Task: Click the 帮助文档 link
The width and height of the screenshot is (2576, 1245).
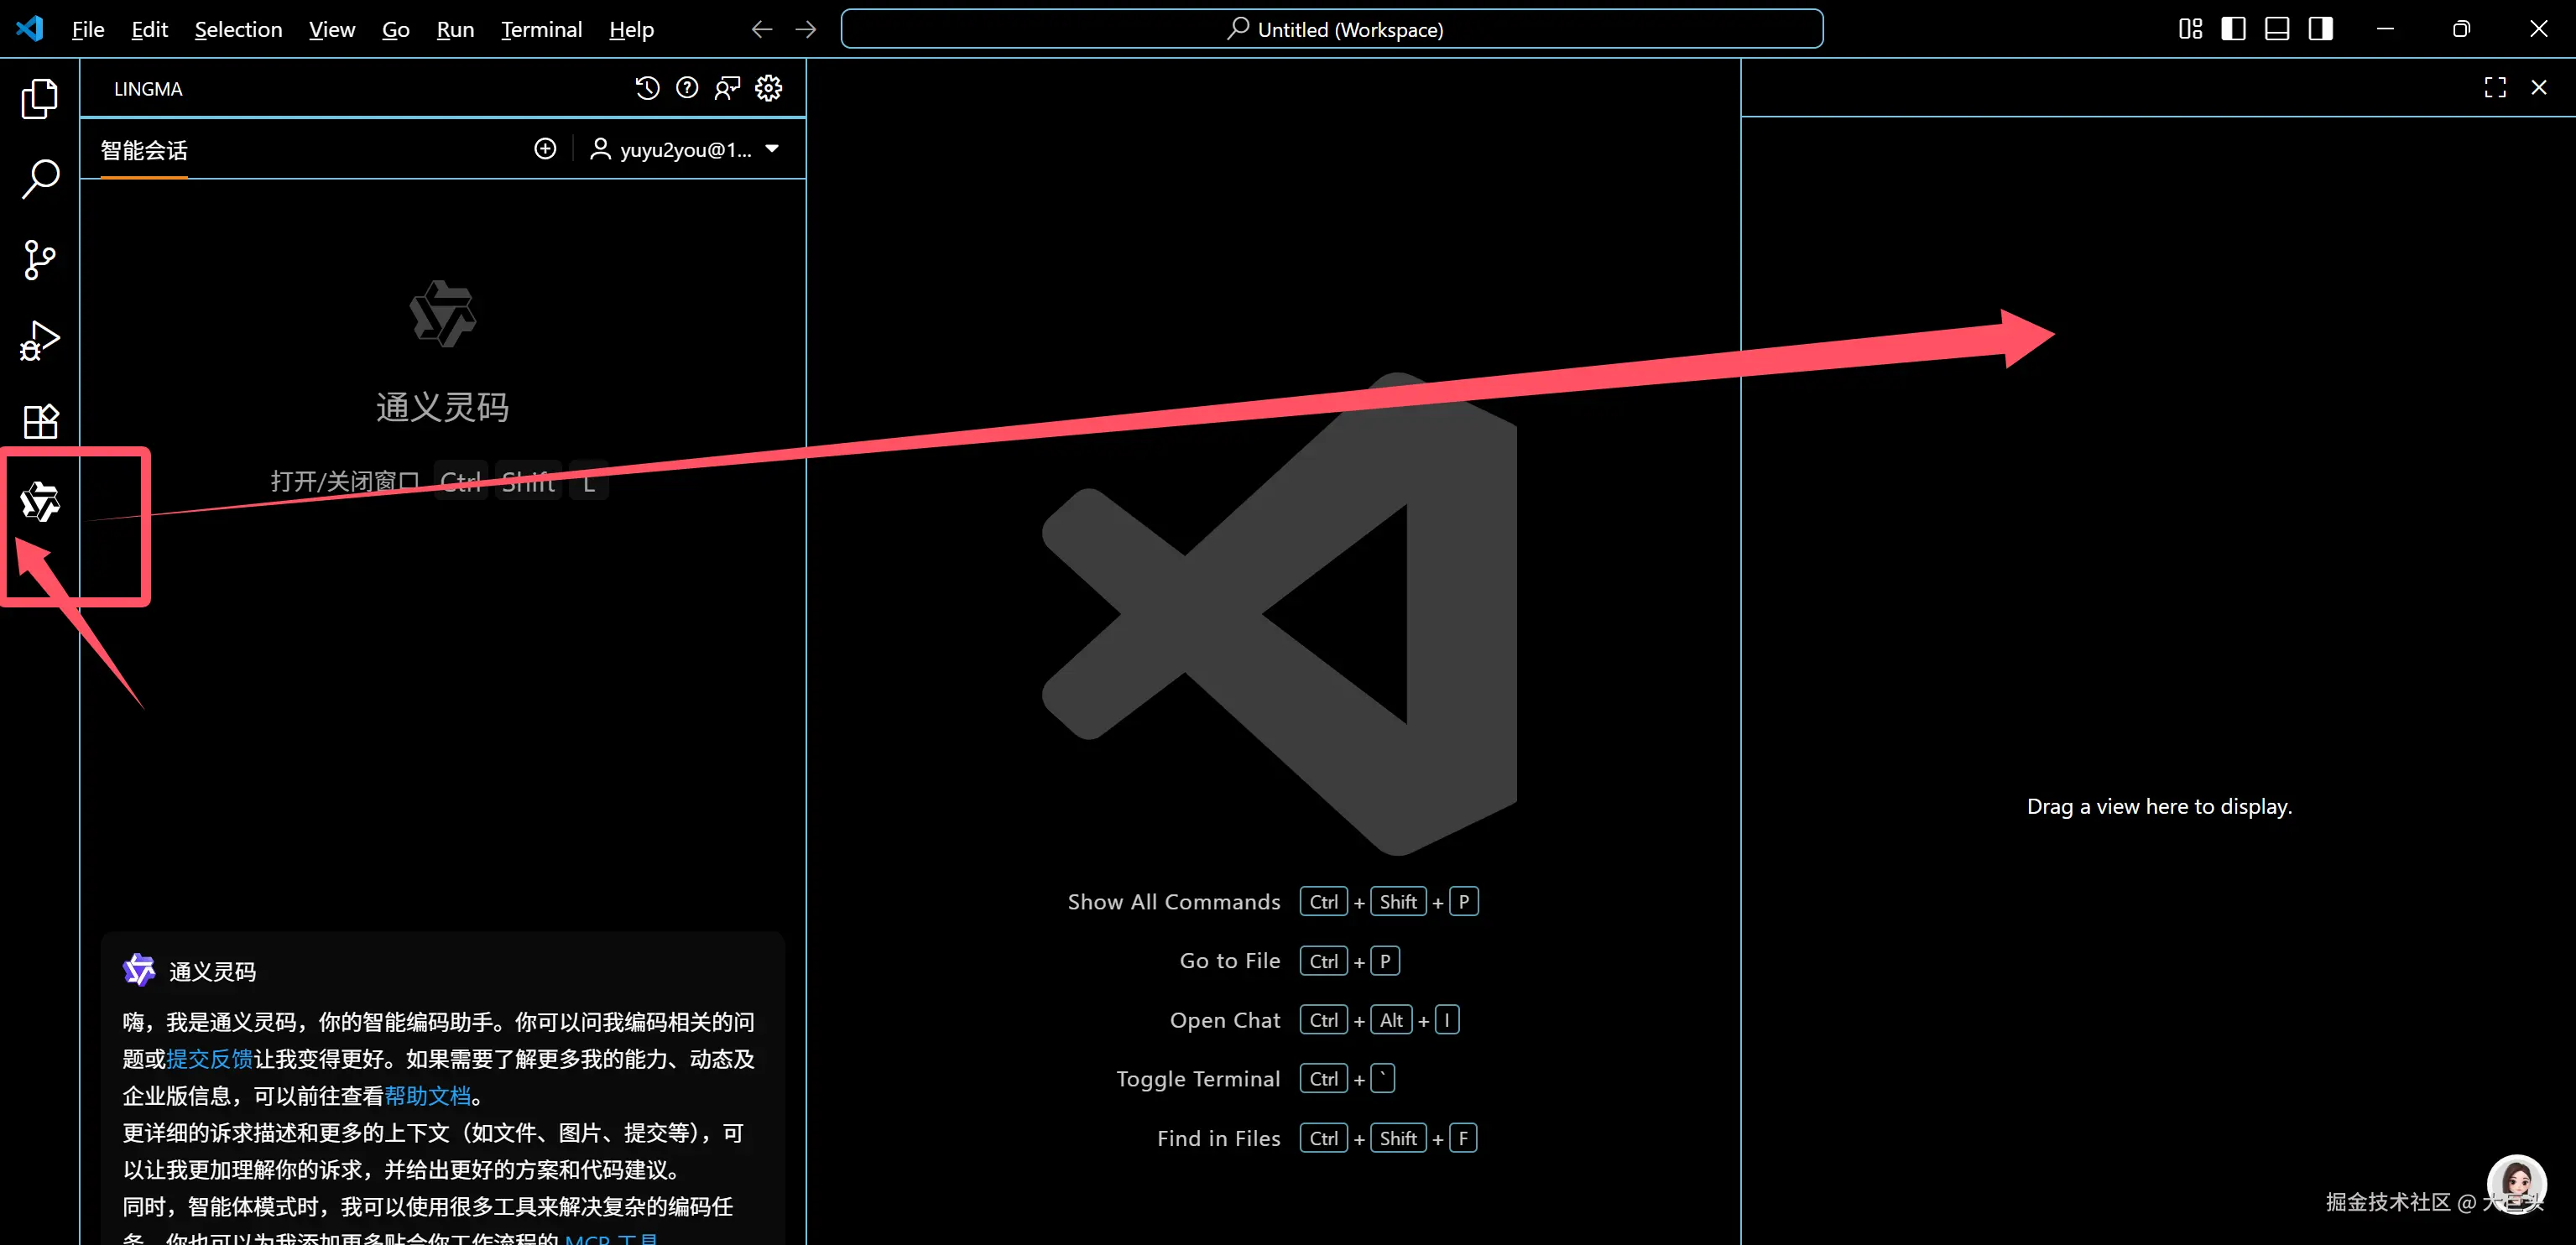Action: (427, 1096)
